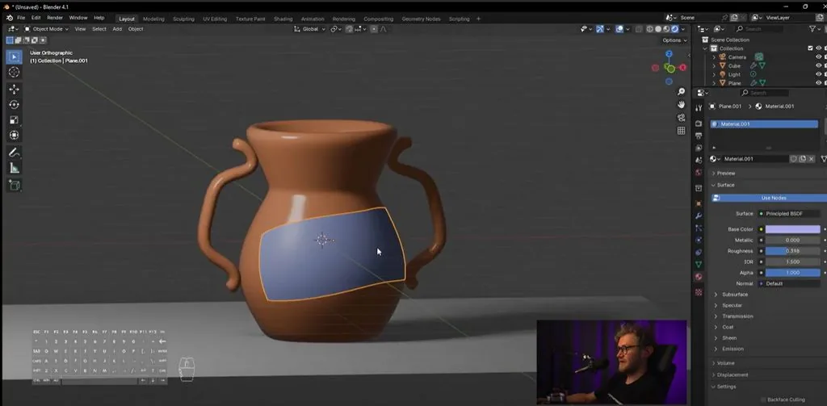Open the Texture properties tab

click(699, 291)
